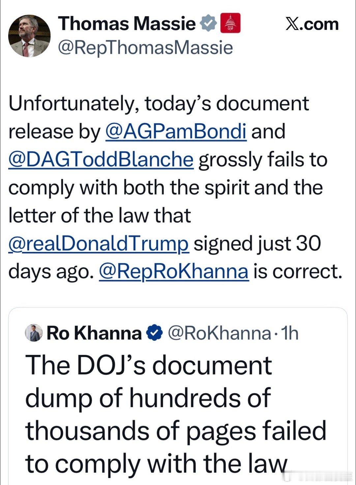
Task: Click the @RepRoKhanna mention
Action: (x=174, y=272)
